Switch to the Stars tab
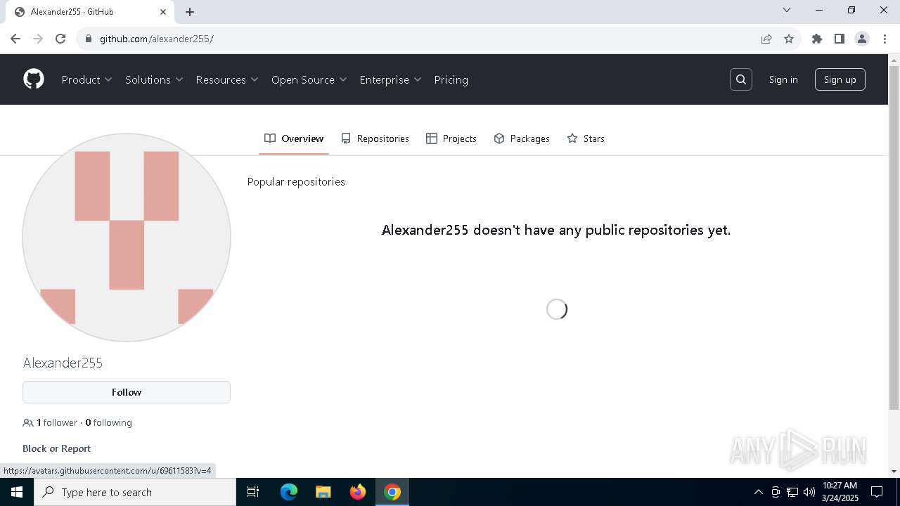The width and height of the screenshot is (900, 506). tap(586, 138)
